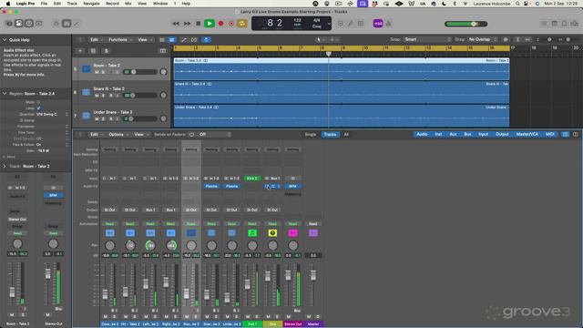Toggle the Quick Help button in control bar
Image resolution: width=583 pixels, height=328 pixels.
(x=28, y=24)
